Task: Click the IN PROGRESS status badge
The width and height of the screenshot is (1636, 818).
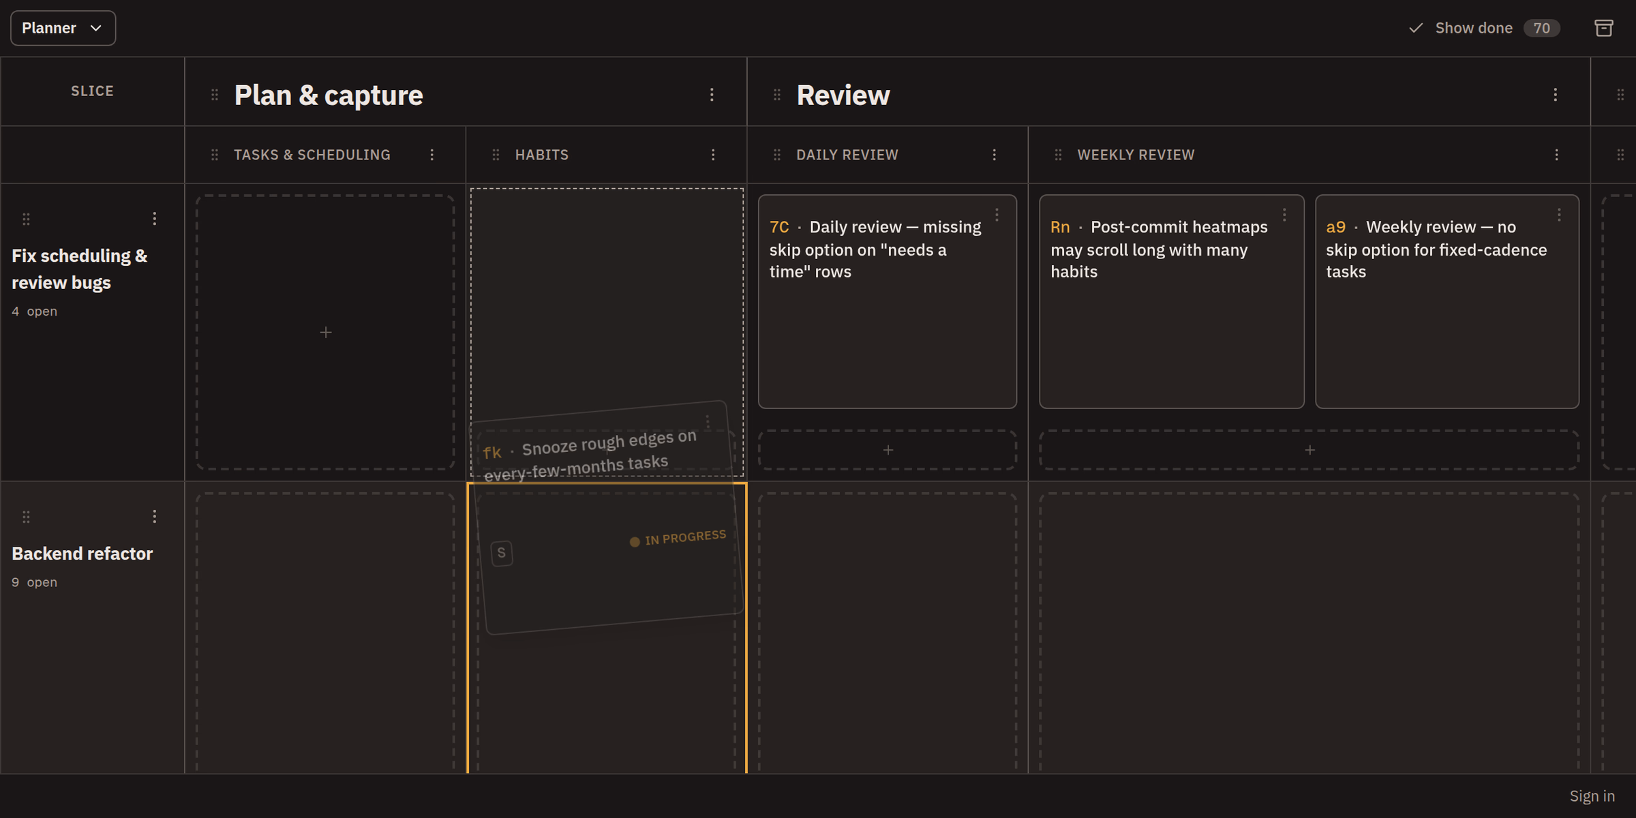Action: pyautogui.click(x=678, y=538)
